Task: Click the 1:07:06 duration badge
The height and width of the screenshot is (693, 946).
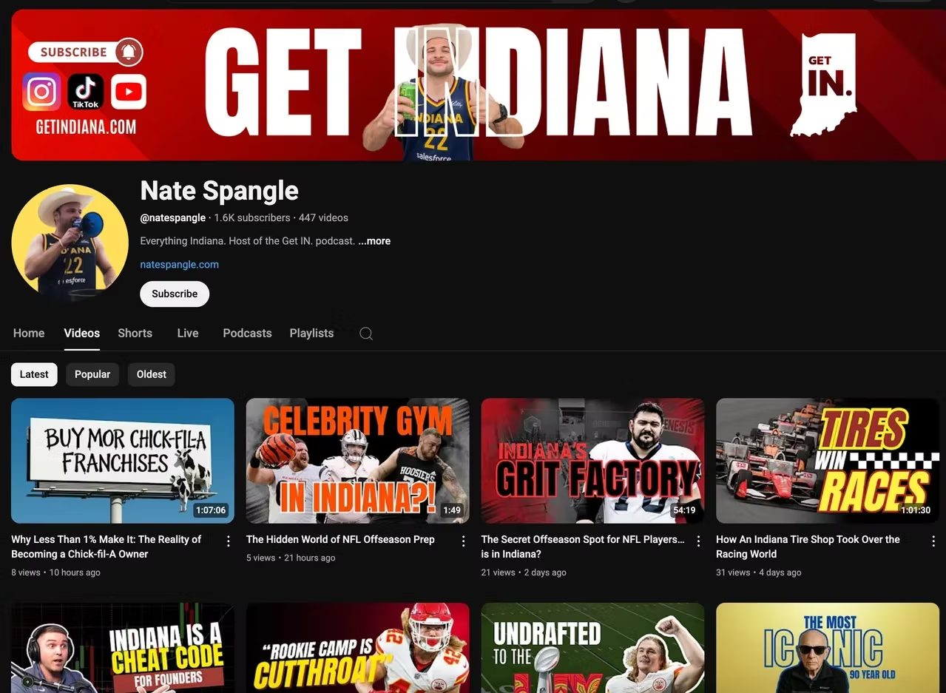Action: (x=211, y=510)
